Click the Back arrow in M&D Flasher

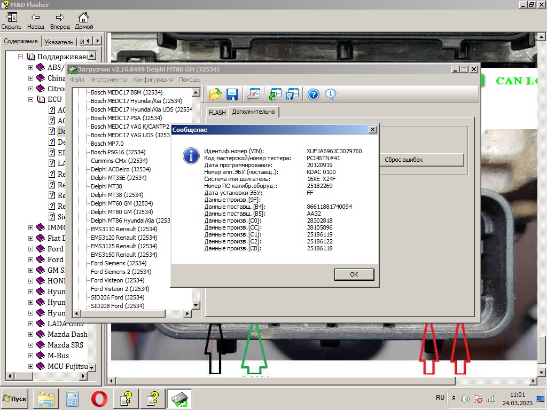[35, 21]
